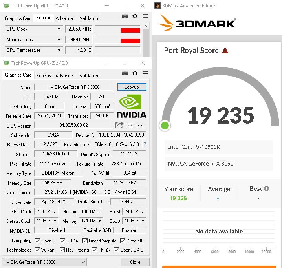Viewport: 282px width, 268px height.
Task: Select Validation tab in Sensors window
Action: 89,18
